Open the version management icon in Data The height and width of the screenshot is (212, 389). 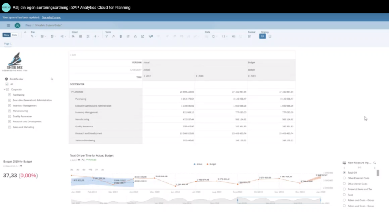(x=234, y=36)
